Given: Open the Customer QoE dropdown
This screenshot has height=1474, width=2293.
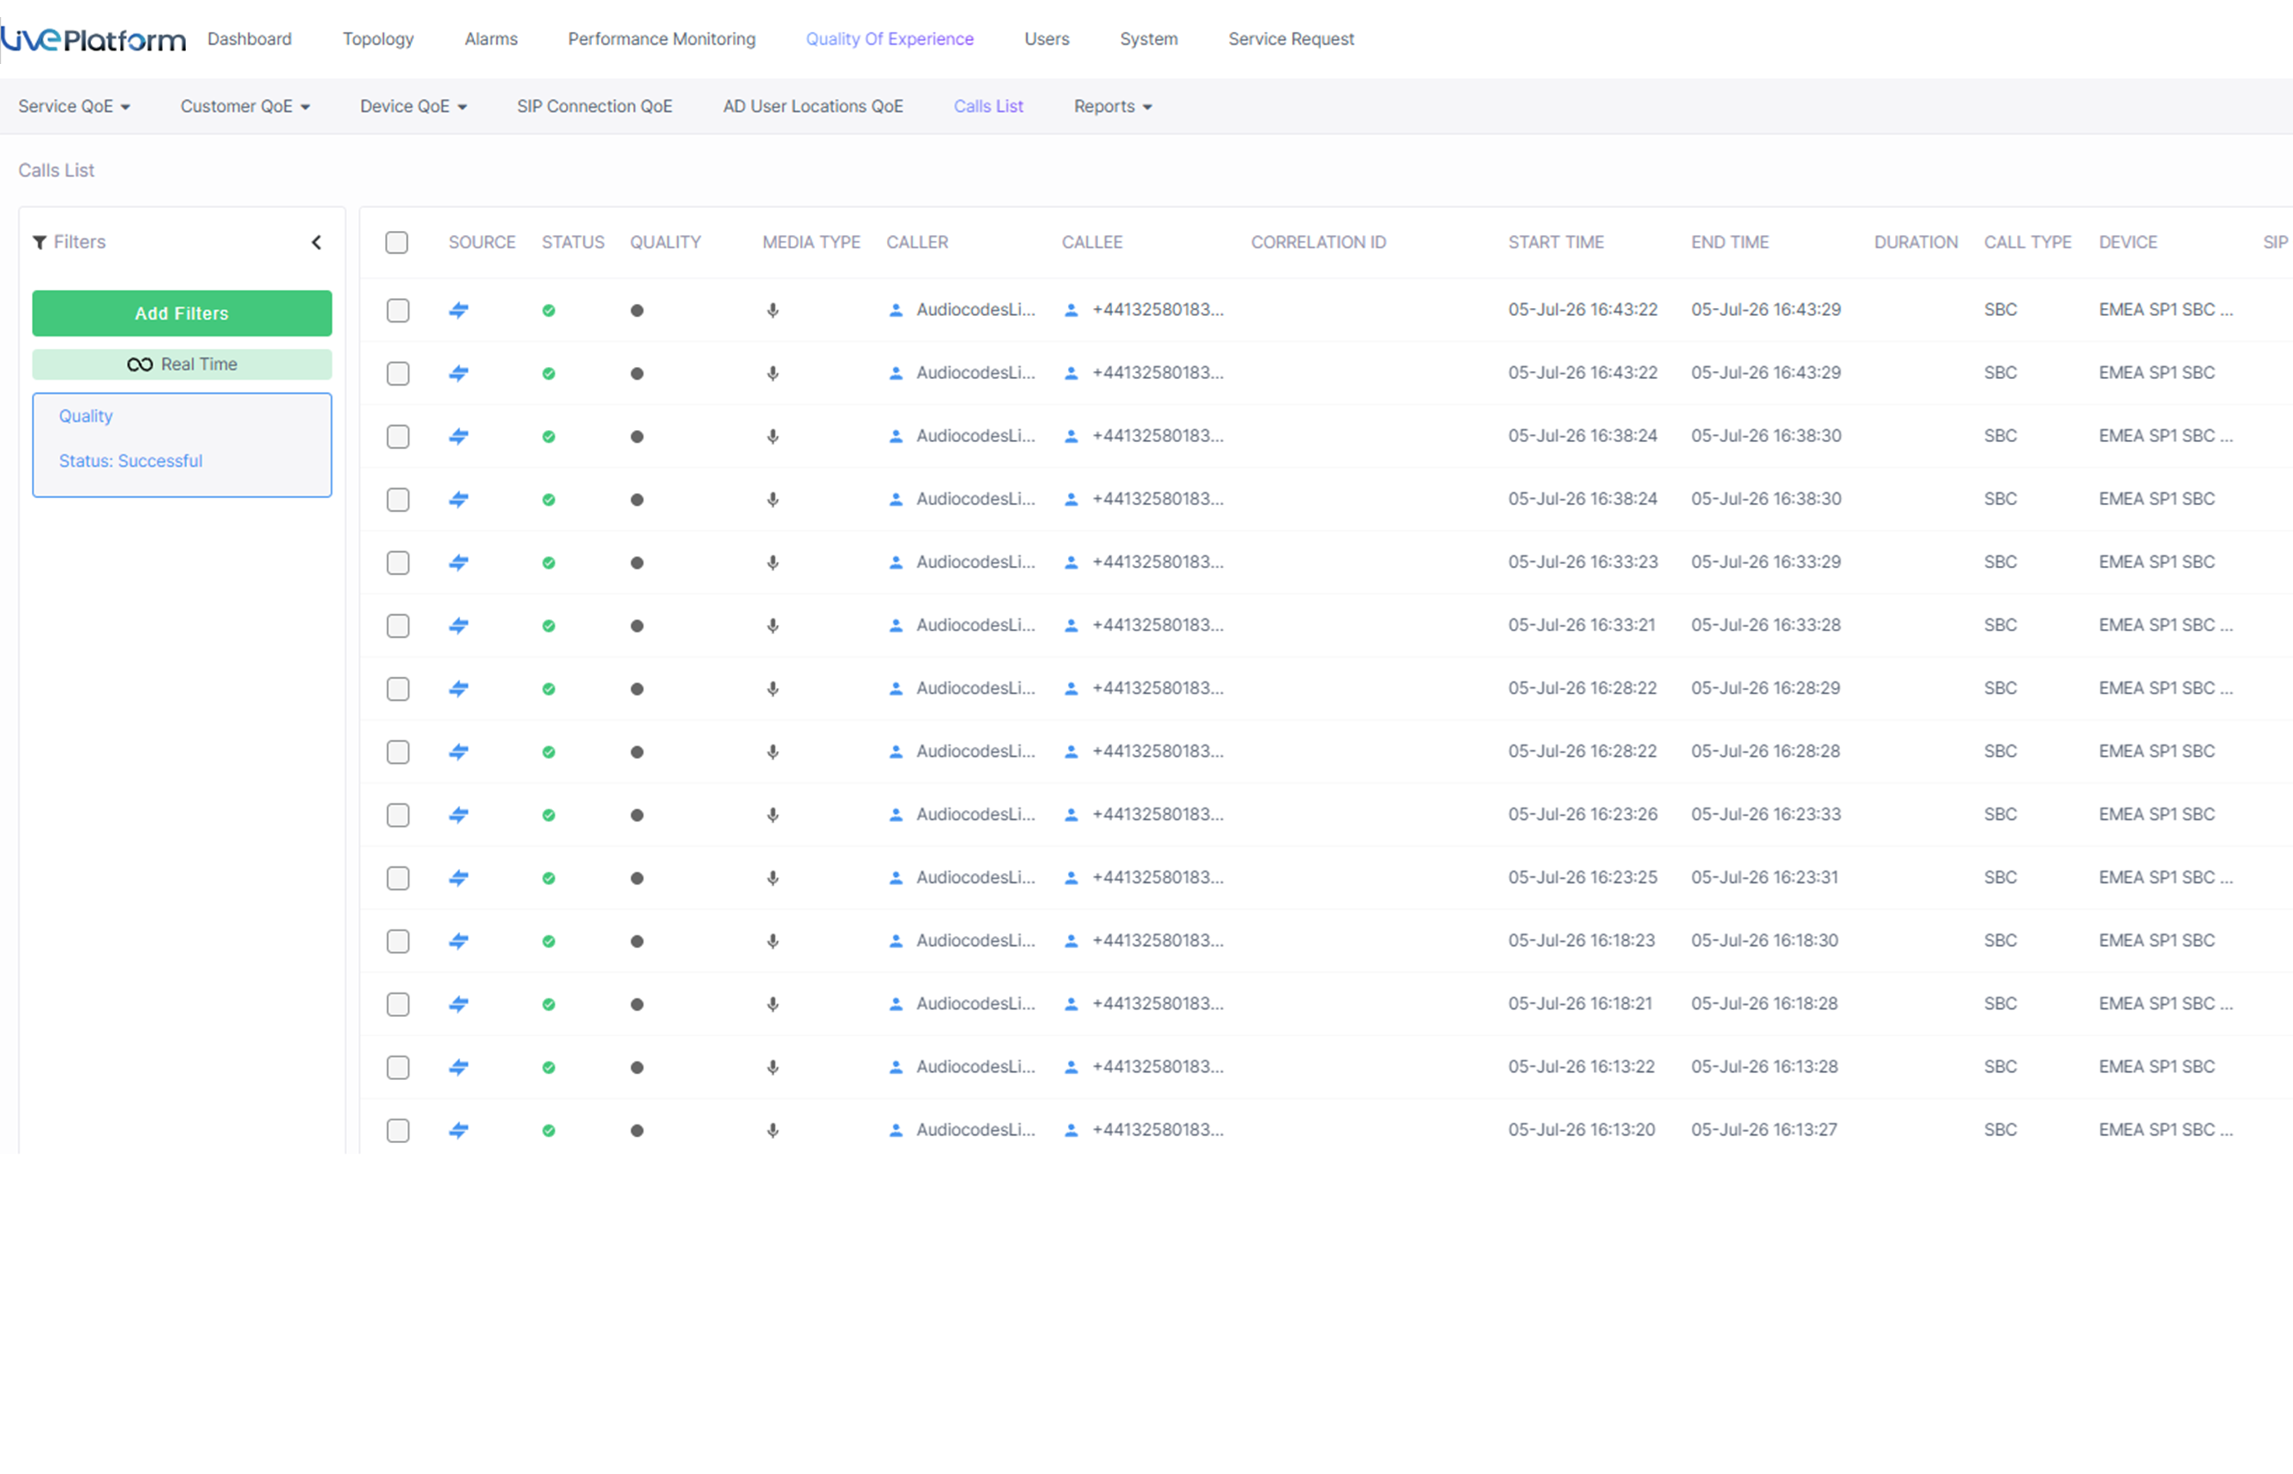Looking at the screenshot, I should 246,106.
